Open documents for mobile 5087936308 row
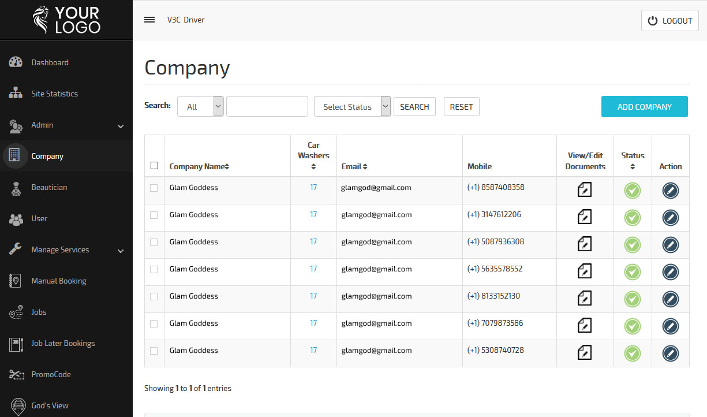The width and height of the screenshot is (707, 417). (x=585, y=244)
